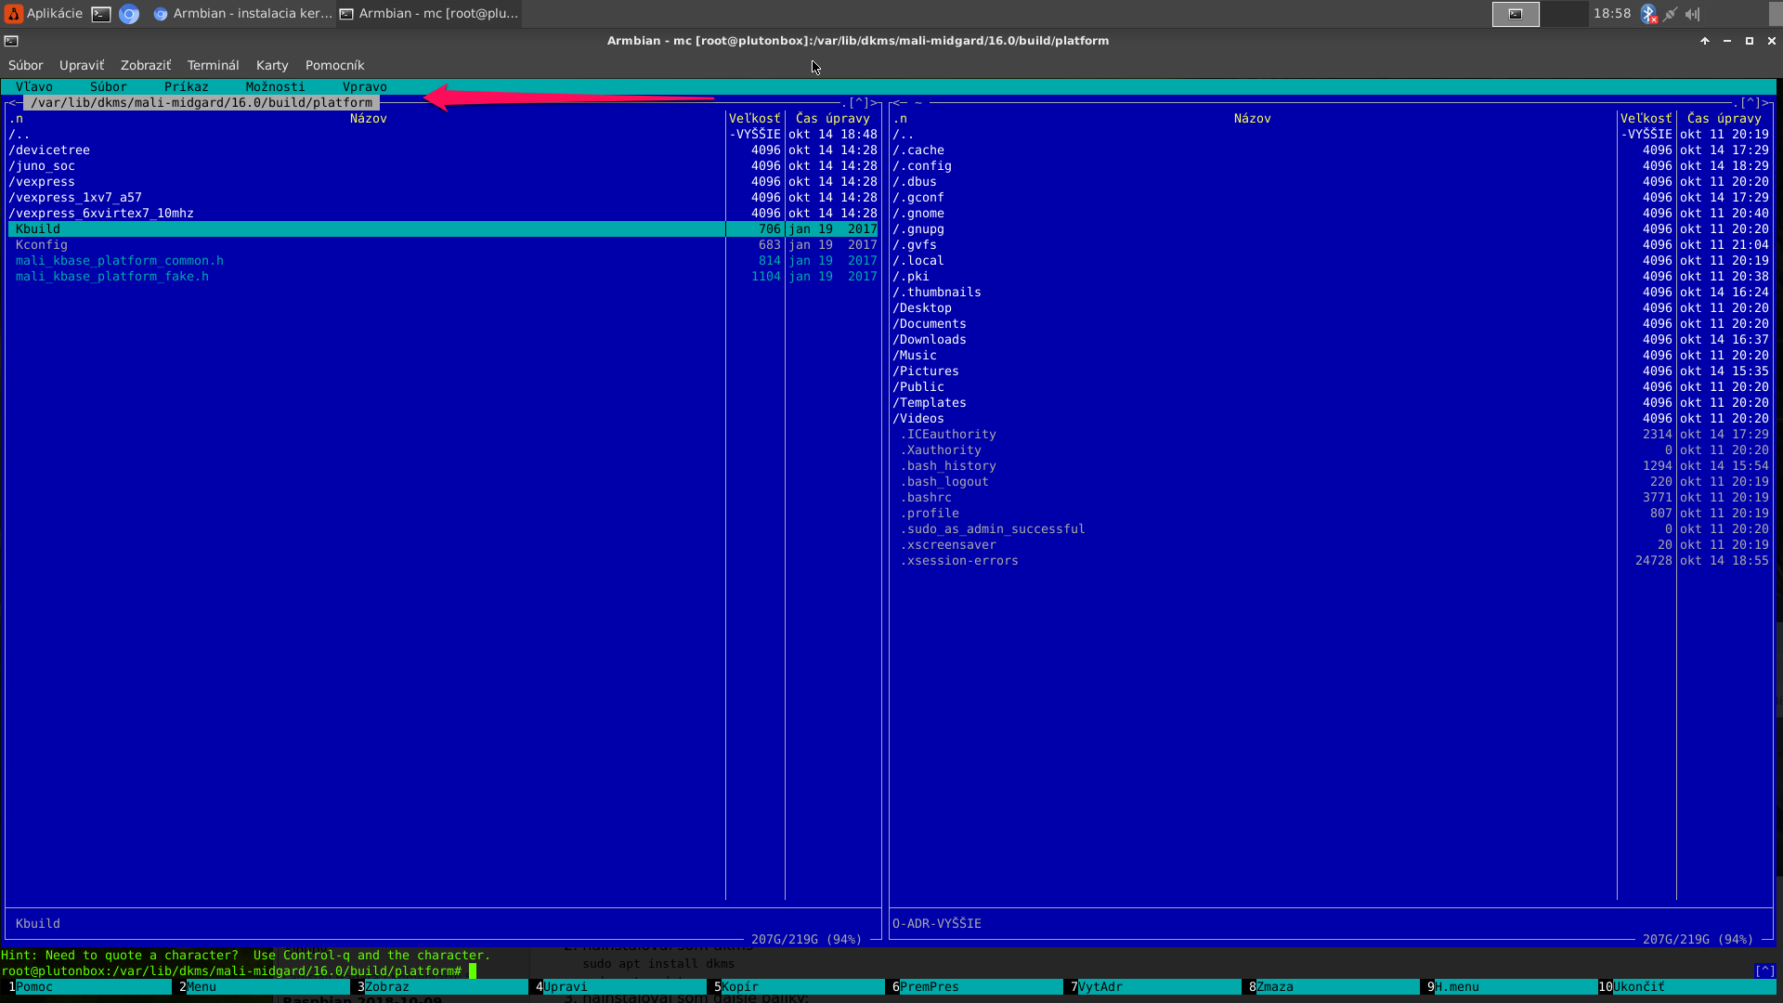
Task: Open the Upraviť terminal menu
Action: click(x=82, y=65)
